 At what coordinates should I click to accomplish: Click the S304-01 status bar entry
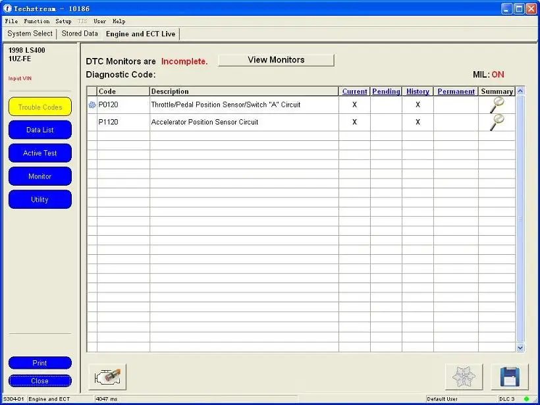(13, 399)
